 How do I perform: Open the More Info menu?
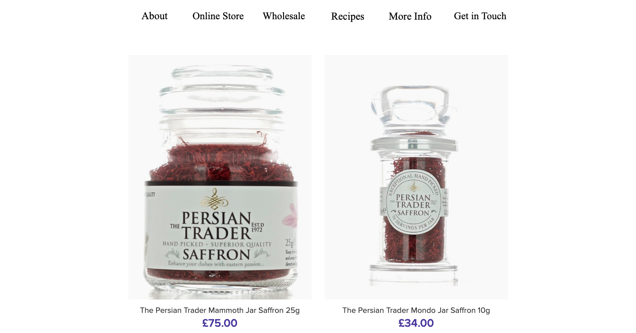(410, 17)
